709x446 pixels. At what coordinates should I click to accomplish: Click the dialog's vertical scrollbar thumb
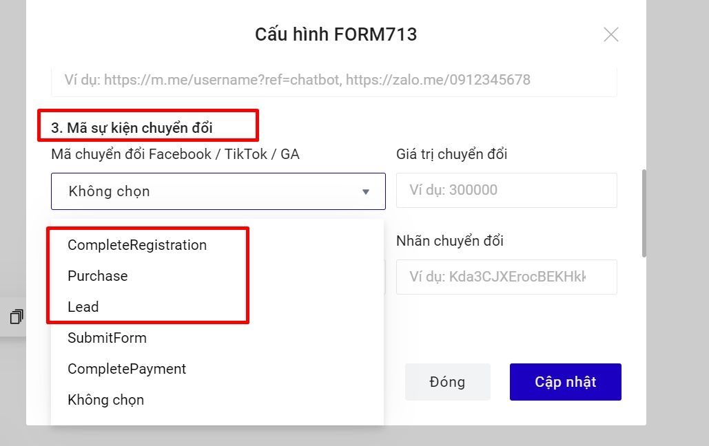pos(644,213)
